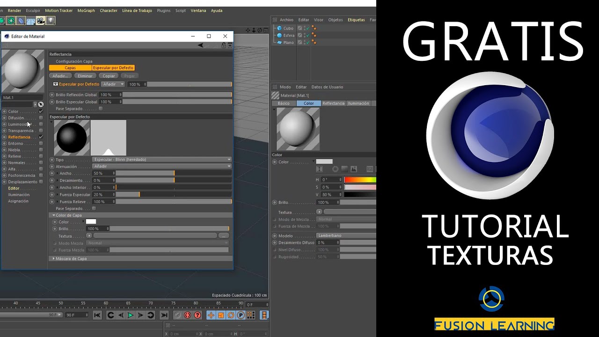Toggle rotation keying icon in timeline
Screen dimensions: 599x337
[231, 315]
